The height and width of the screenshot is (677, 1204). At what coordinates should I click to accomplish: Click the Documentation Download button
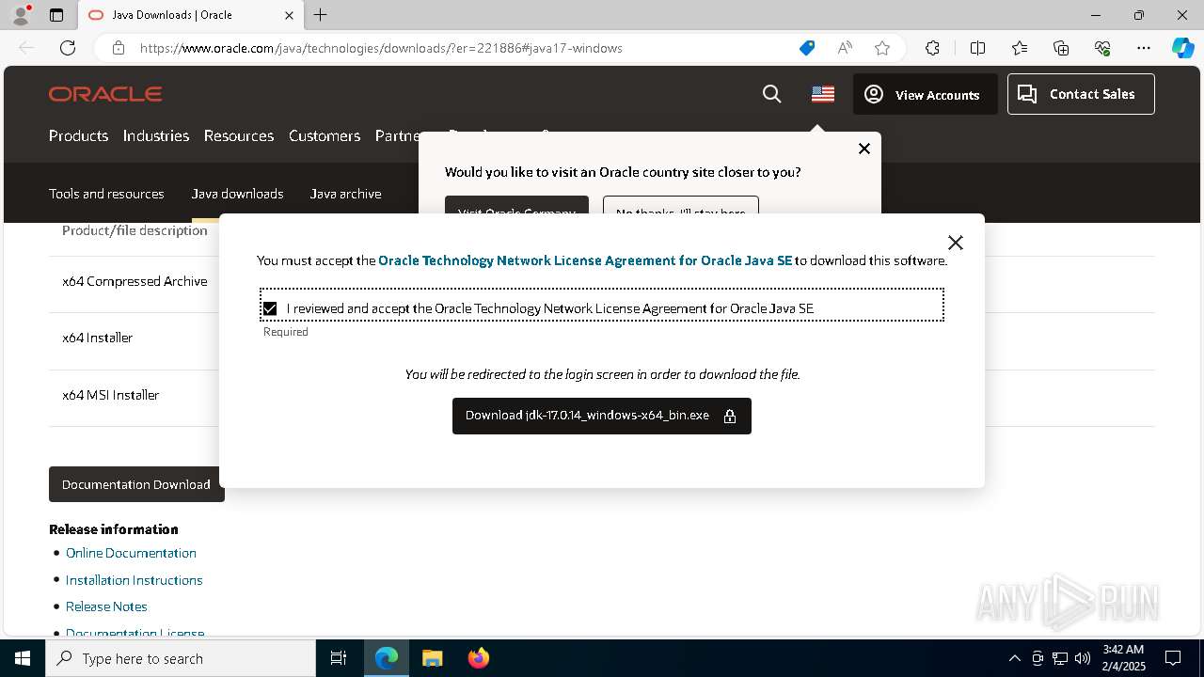136,484
